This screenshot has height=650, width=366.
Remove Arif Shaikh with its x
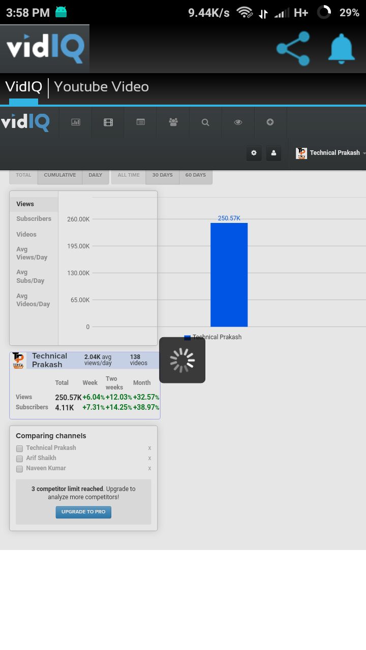click(x=149, y=458)
